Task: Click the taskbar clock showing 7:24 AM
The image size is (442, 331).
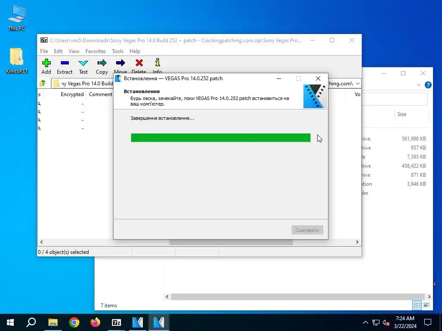Action: (x=405, y=322)
